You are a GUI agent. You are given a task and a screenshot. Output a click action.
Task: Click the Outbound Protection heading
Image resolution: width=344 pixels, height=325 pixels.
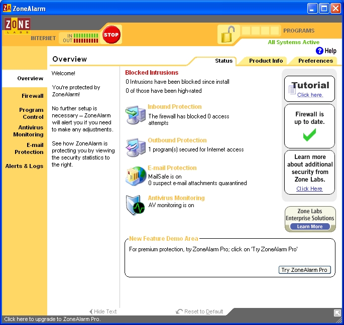[177, 140]
